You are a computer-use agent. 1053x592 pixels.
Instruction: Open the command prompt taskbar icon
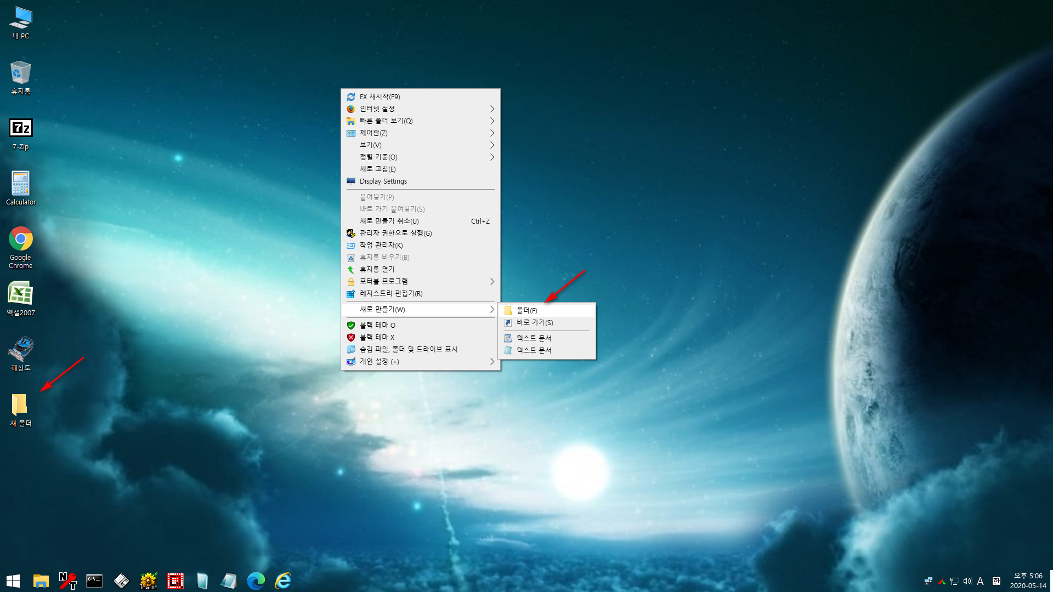[94, 580]
